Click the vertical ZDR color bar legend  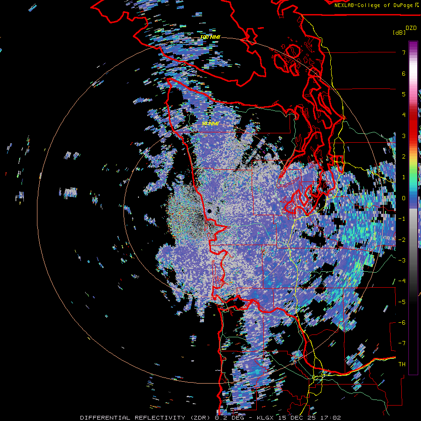click(413, 208)
